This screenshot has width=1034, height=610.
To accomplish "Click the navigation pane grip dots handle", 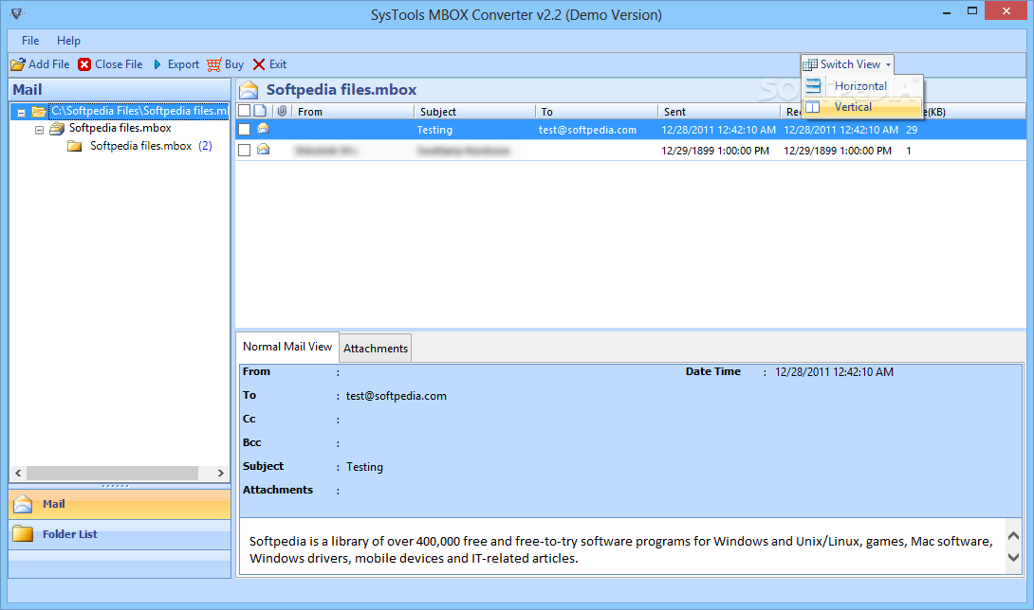I will 116,486.
